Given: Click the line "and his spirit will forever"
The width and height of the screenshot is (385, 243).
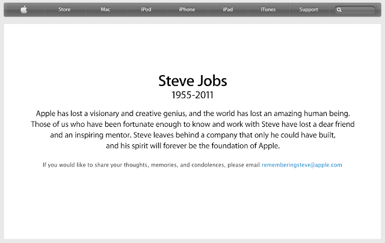Looking at the screenshot, I should (x=192, y=146).
